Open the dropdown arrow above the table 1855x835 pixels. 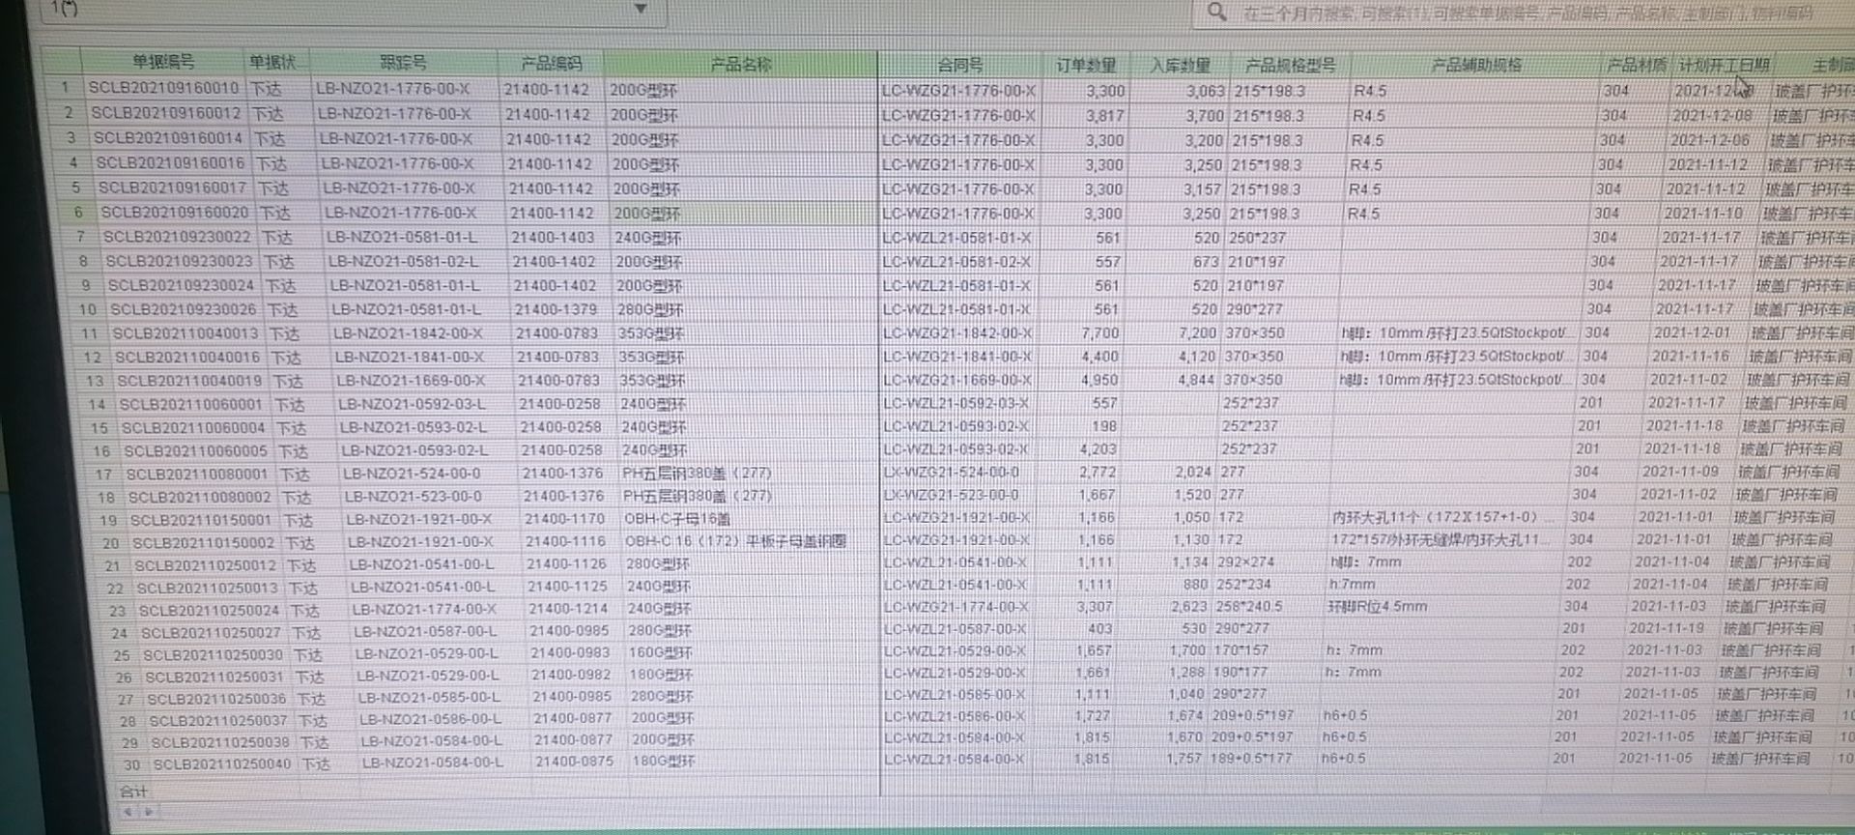click(640, 10)
